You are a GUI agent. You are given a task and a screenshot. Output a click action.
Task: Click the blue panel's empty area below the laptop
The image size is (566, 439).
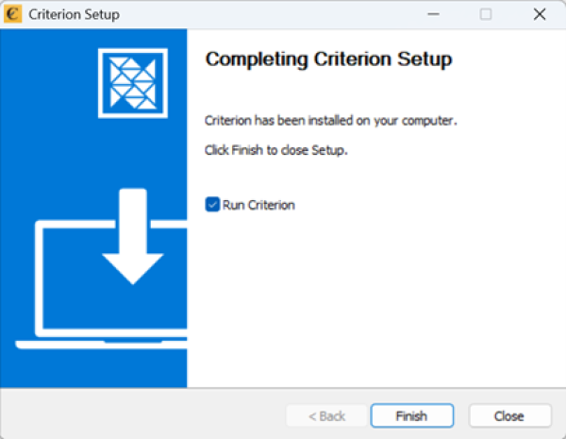(94, 368)
